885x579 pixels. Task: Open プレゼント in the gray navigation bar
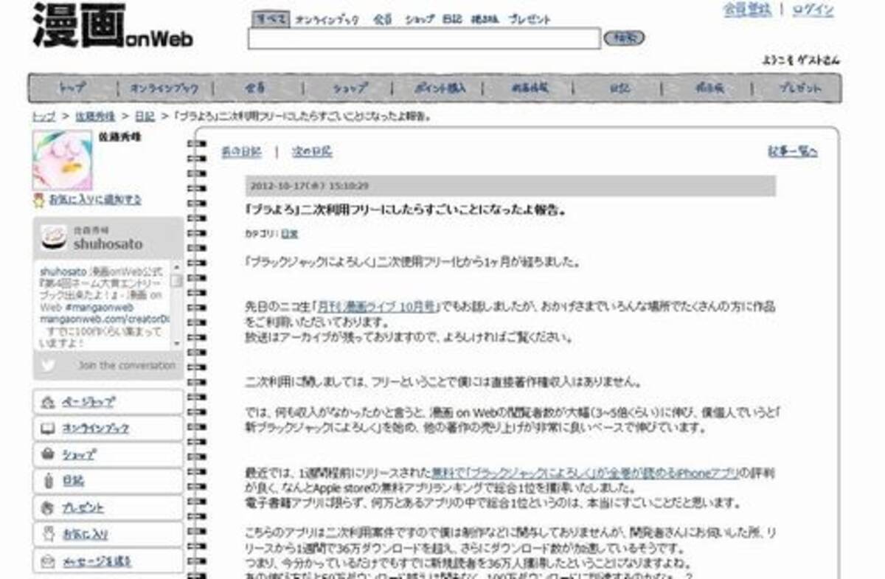pyautogui.click(x=801, y=88)
